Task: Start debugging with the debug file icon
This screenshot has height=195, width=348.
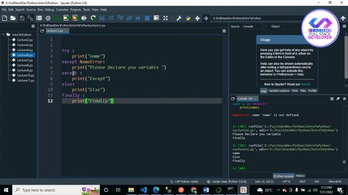Action: point(102,18)
